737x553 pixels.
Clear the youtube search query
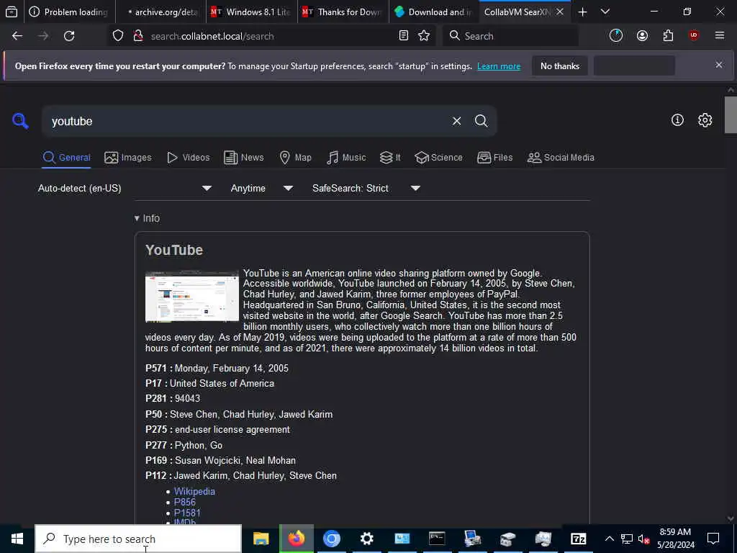pos(456,121)
